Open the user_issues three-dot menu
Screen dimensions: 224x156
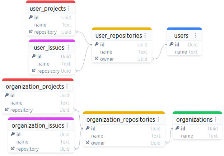point(68,47)
